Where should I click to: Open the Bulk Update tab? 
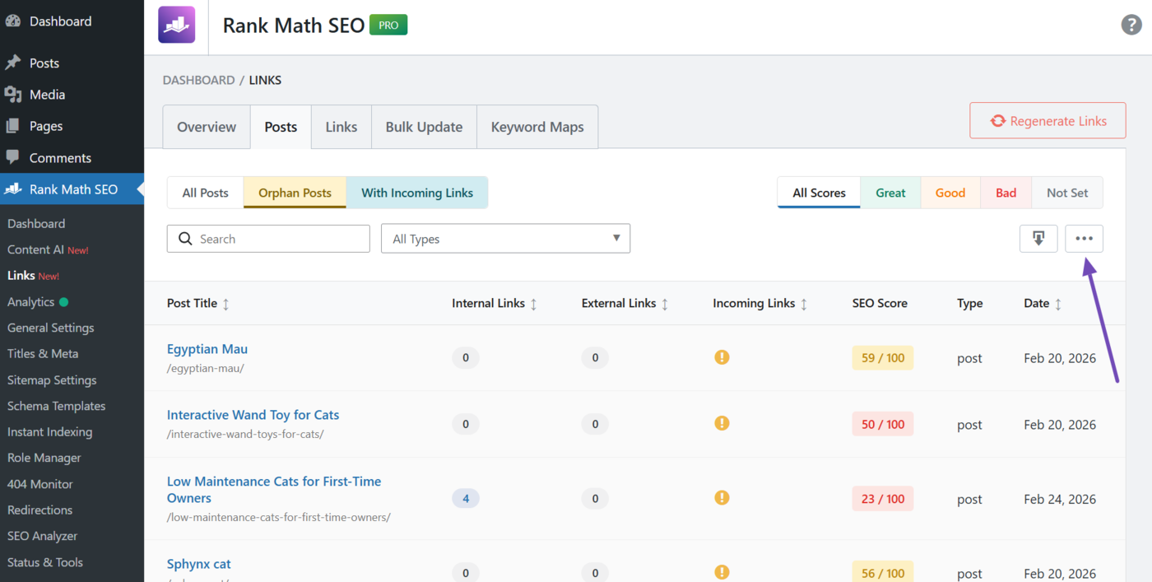pos(424,126)
